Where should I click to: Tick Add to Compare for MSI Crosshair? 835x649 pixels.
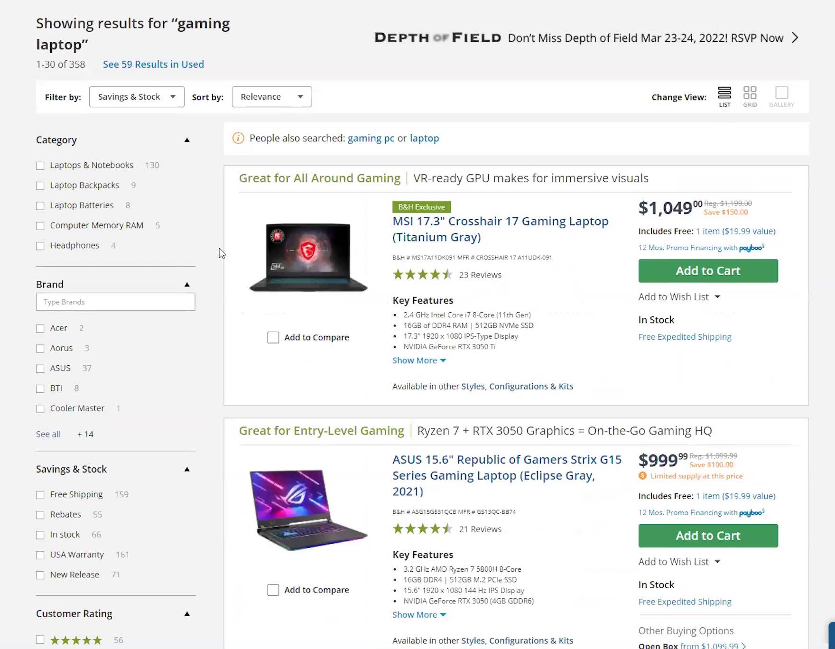273,337
